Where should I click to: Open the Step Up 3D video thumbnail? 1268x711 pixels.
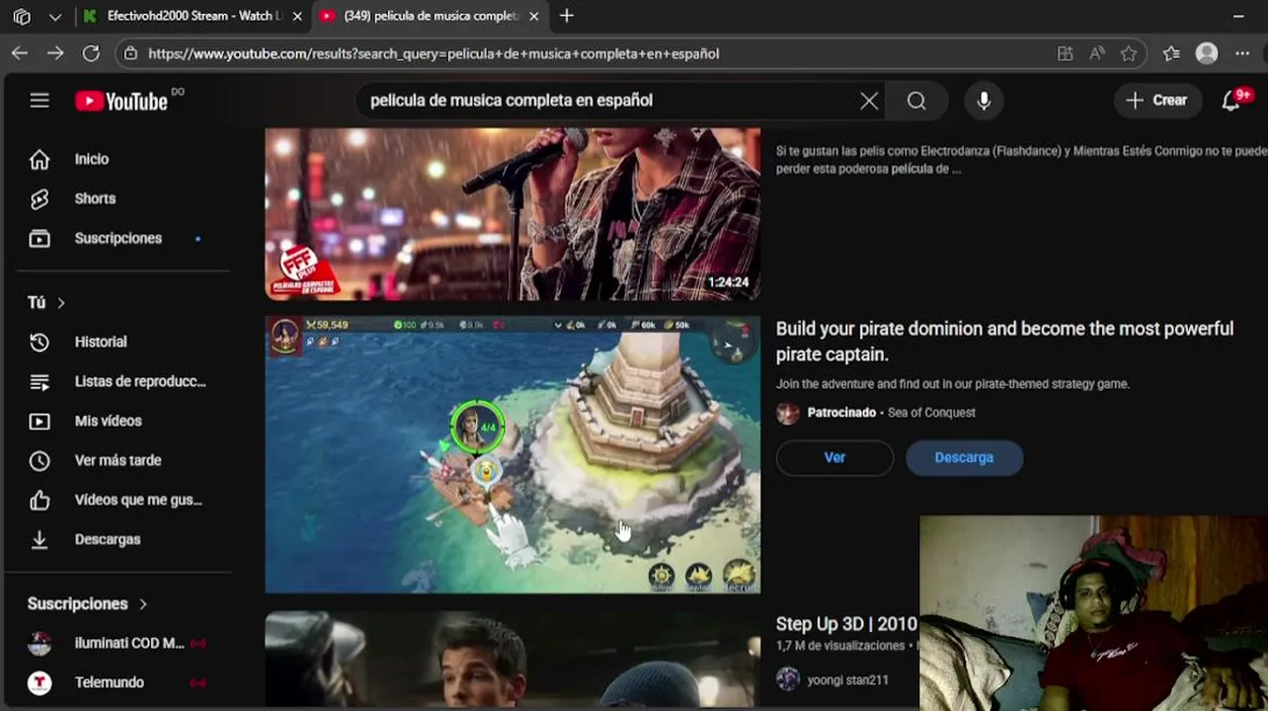point(513,660)
